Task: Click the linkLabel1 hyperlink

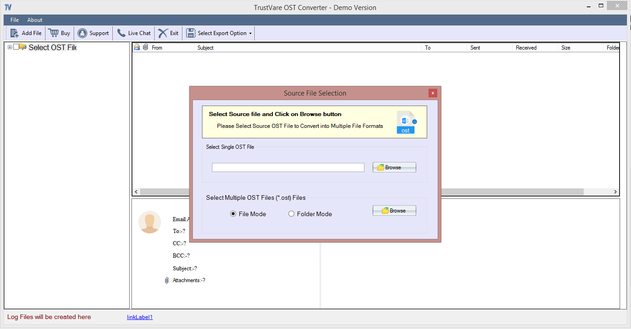Action: coord(140,317)
